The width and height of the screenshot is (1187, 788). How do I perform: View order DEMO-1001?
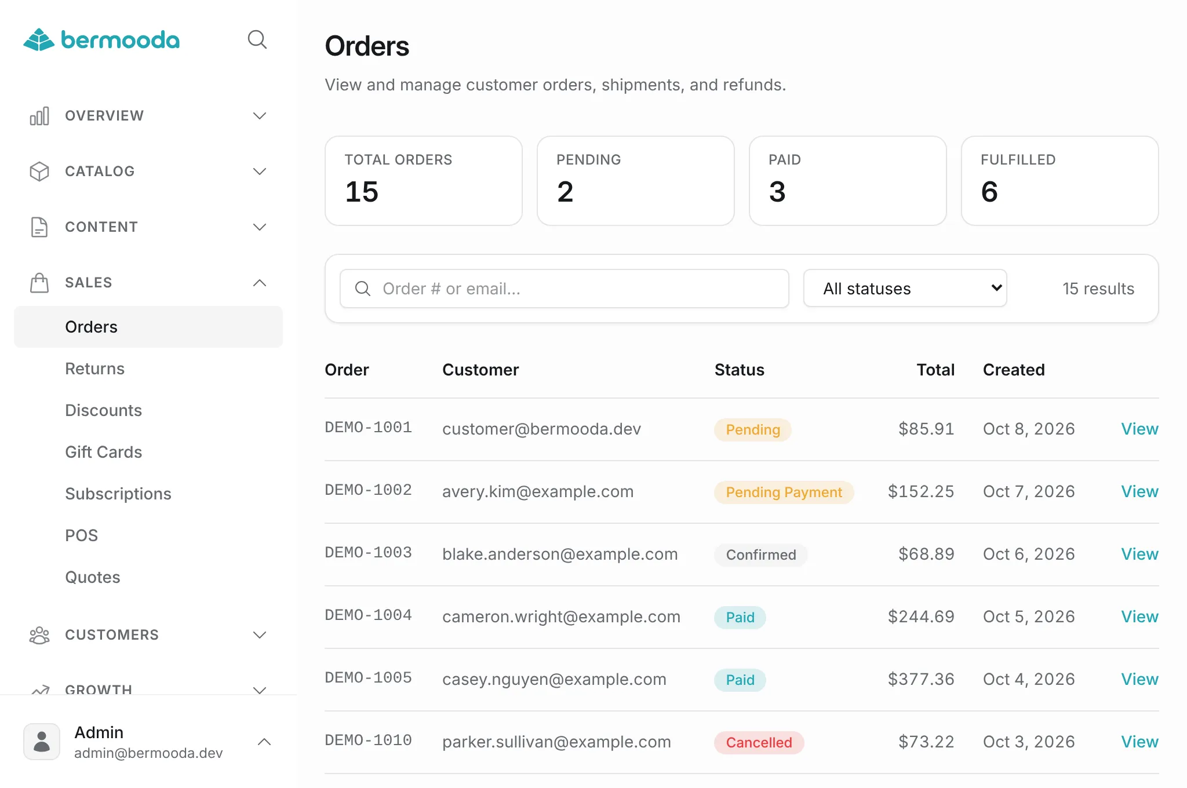tap(1139, 429)
